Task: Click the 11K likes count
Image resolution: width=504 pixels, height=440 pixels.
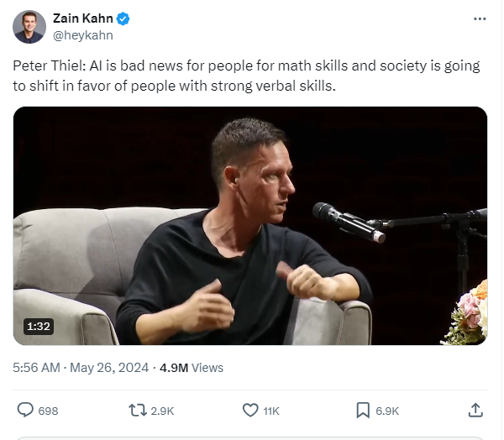Action: 271,411
